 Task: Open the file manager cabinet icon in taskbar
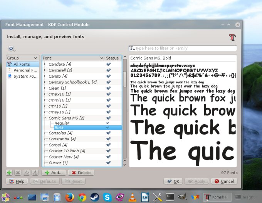57,197
